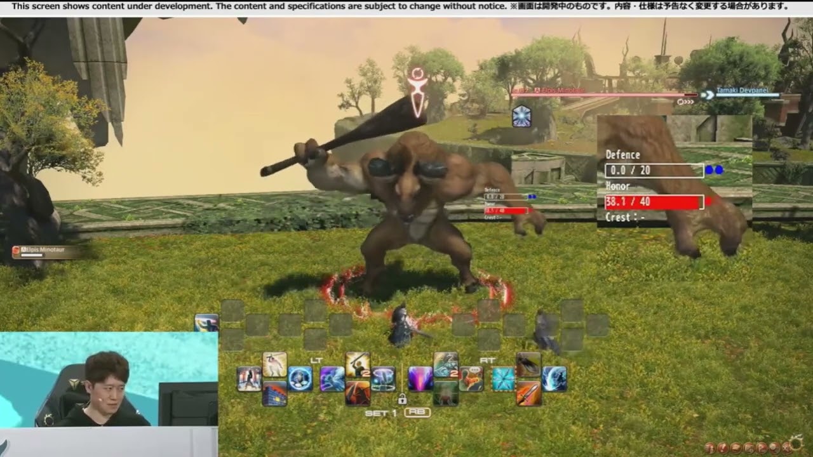Select the second character right of the player
The width and height of the screenshot is (813, 457).
click(545, 330)
